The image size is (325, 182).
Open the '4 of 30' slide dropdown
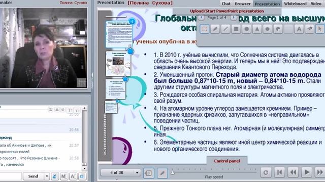(x=120, y=172)
